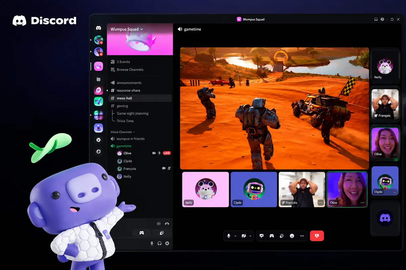Click the LIVE badge next to Olive

coord(167,153)
